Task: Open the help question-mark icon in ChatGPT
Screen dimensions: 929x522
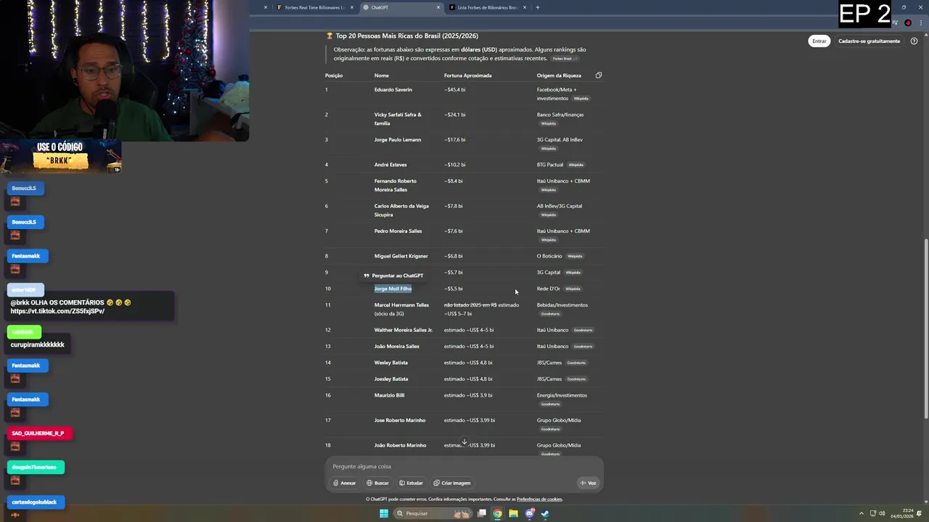Action: (914, 41)
